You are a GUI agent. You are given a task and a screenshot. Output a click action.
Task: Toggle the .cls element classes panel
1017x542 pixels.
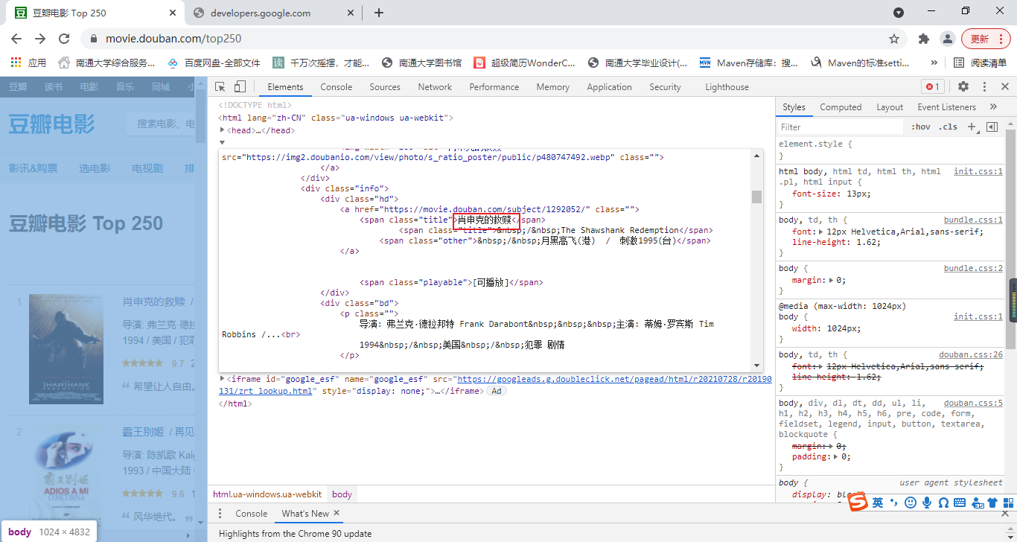pyautogui.click(x=948, y=127)
